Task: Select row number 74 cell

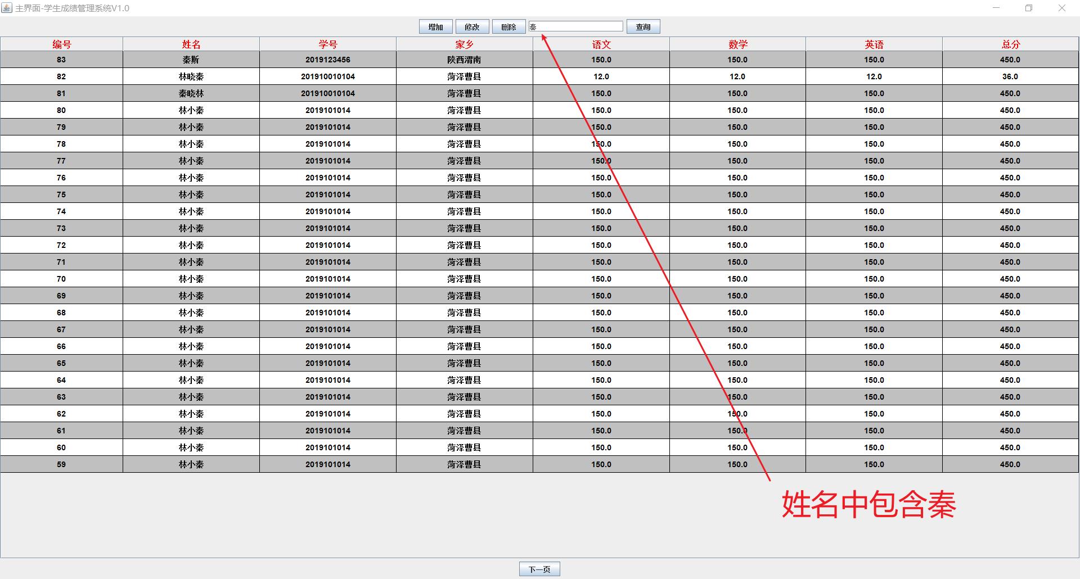Action: point(61,211)
